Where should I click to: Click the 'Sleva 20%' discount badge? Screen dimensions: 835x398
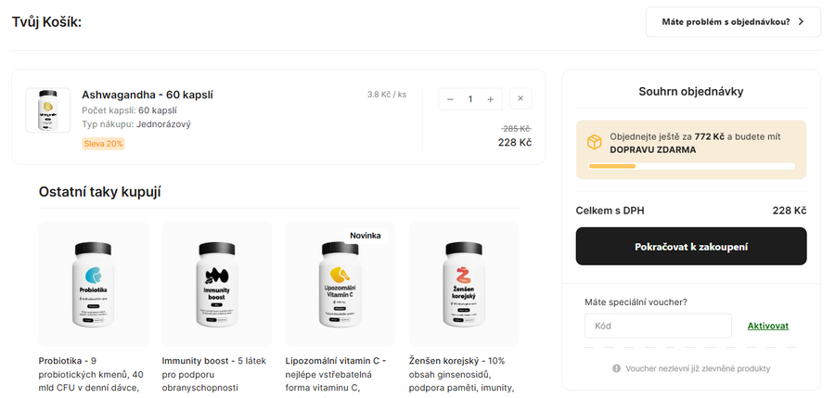click(x=103, y=144)
